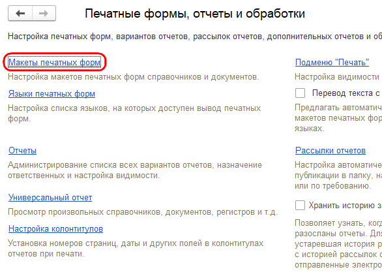This screenshot has width=382, height=278.
Task: Click the text Просмотр произвольных справочников, документов
Action: pyautogui.click(x=111, y=212)
